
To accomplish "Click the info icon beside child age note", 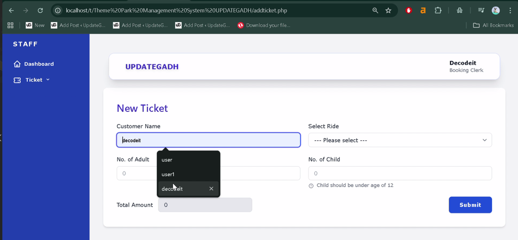I will [311, 186].
